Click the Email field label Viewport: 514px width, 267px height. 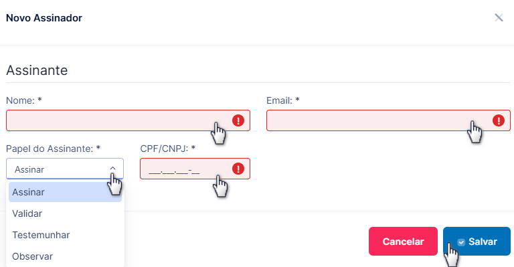pyautogui.click(x=283, y=100)
